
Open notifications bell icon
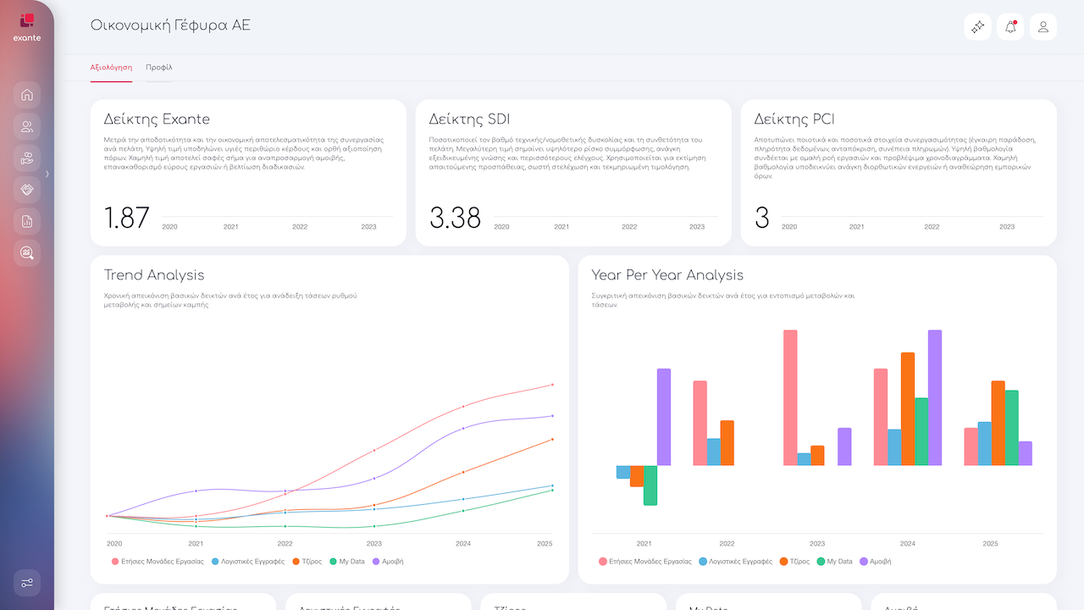1010,27
